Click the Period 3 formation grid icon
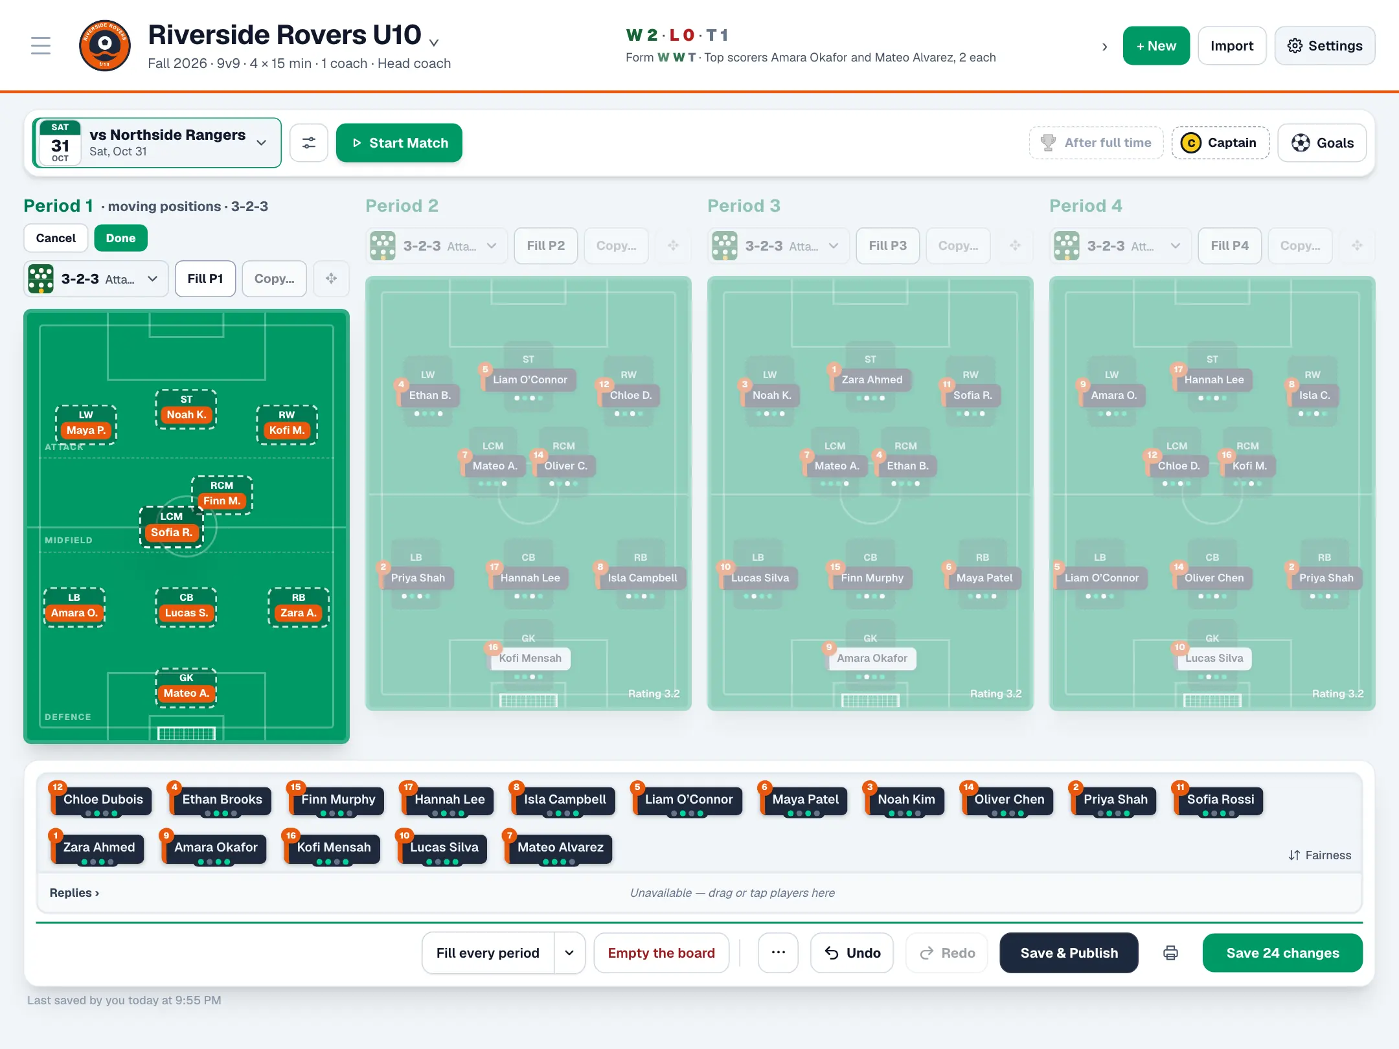This screenshot has height=1049, width=1399. (x=725, y=246)
